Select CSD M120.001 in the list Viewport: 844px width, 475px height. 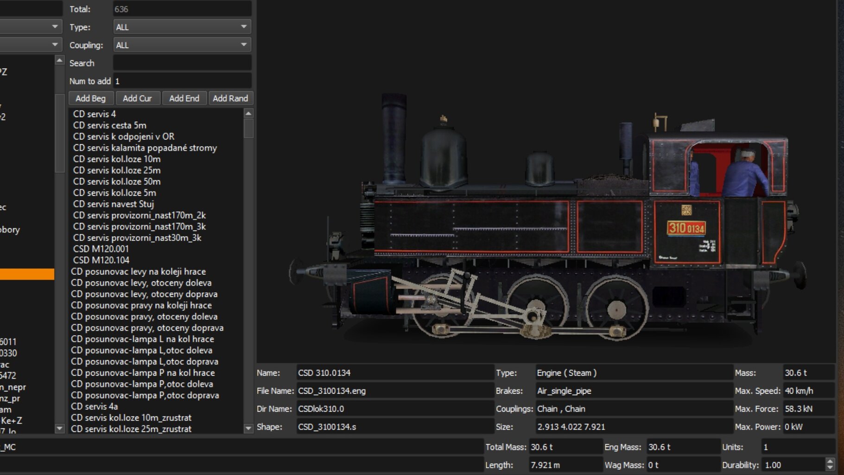tap(101, 249)
